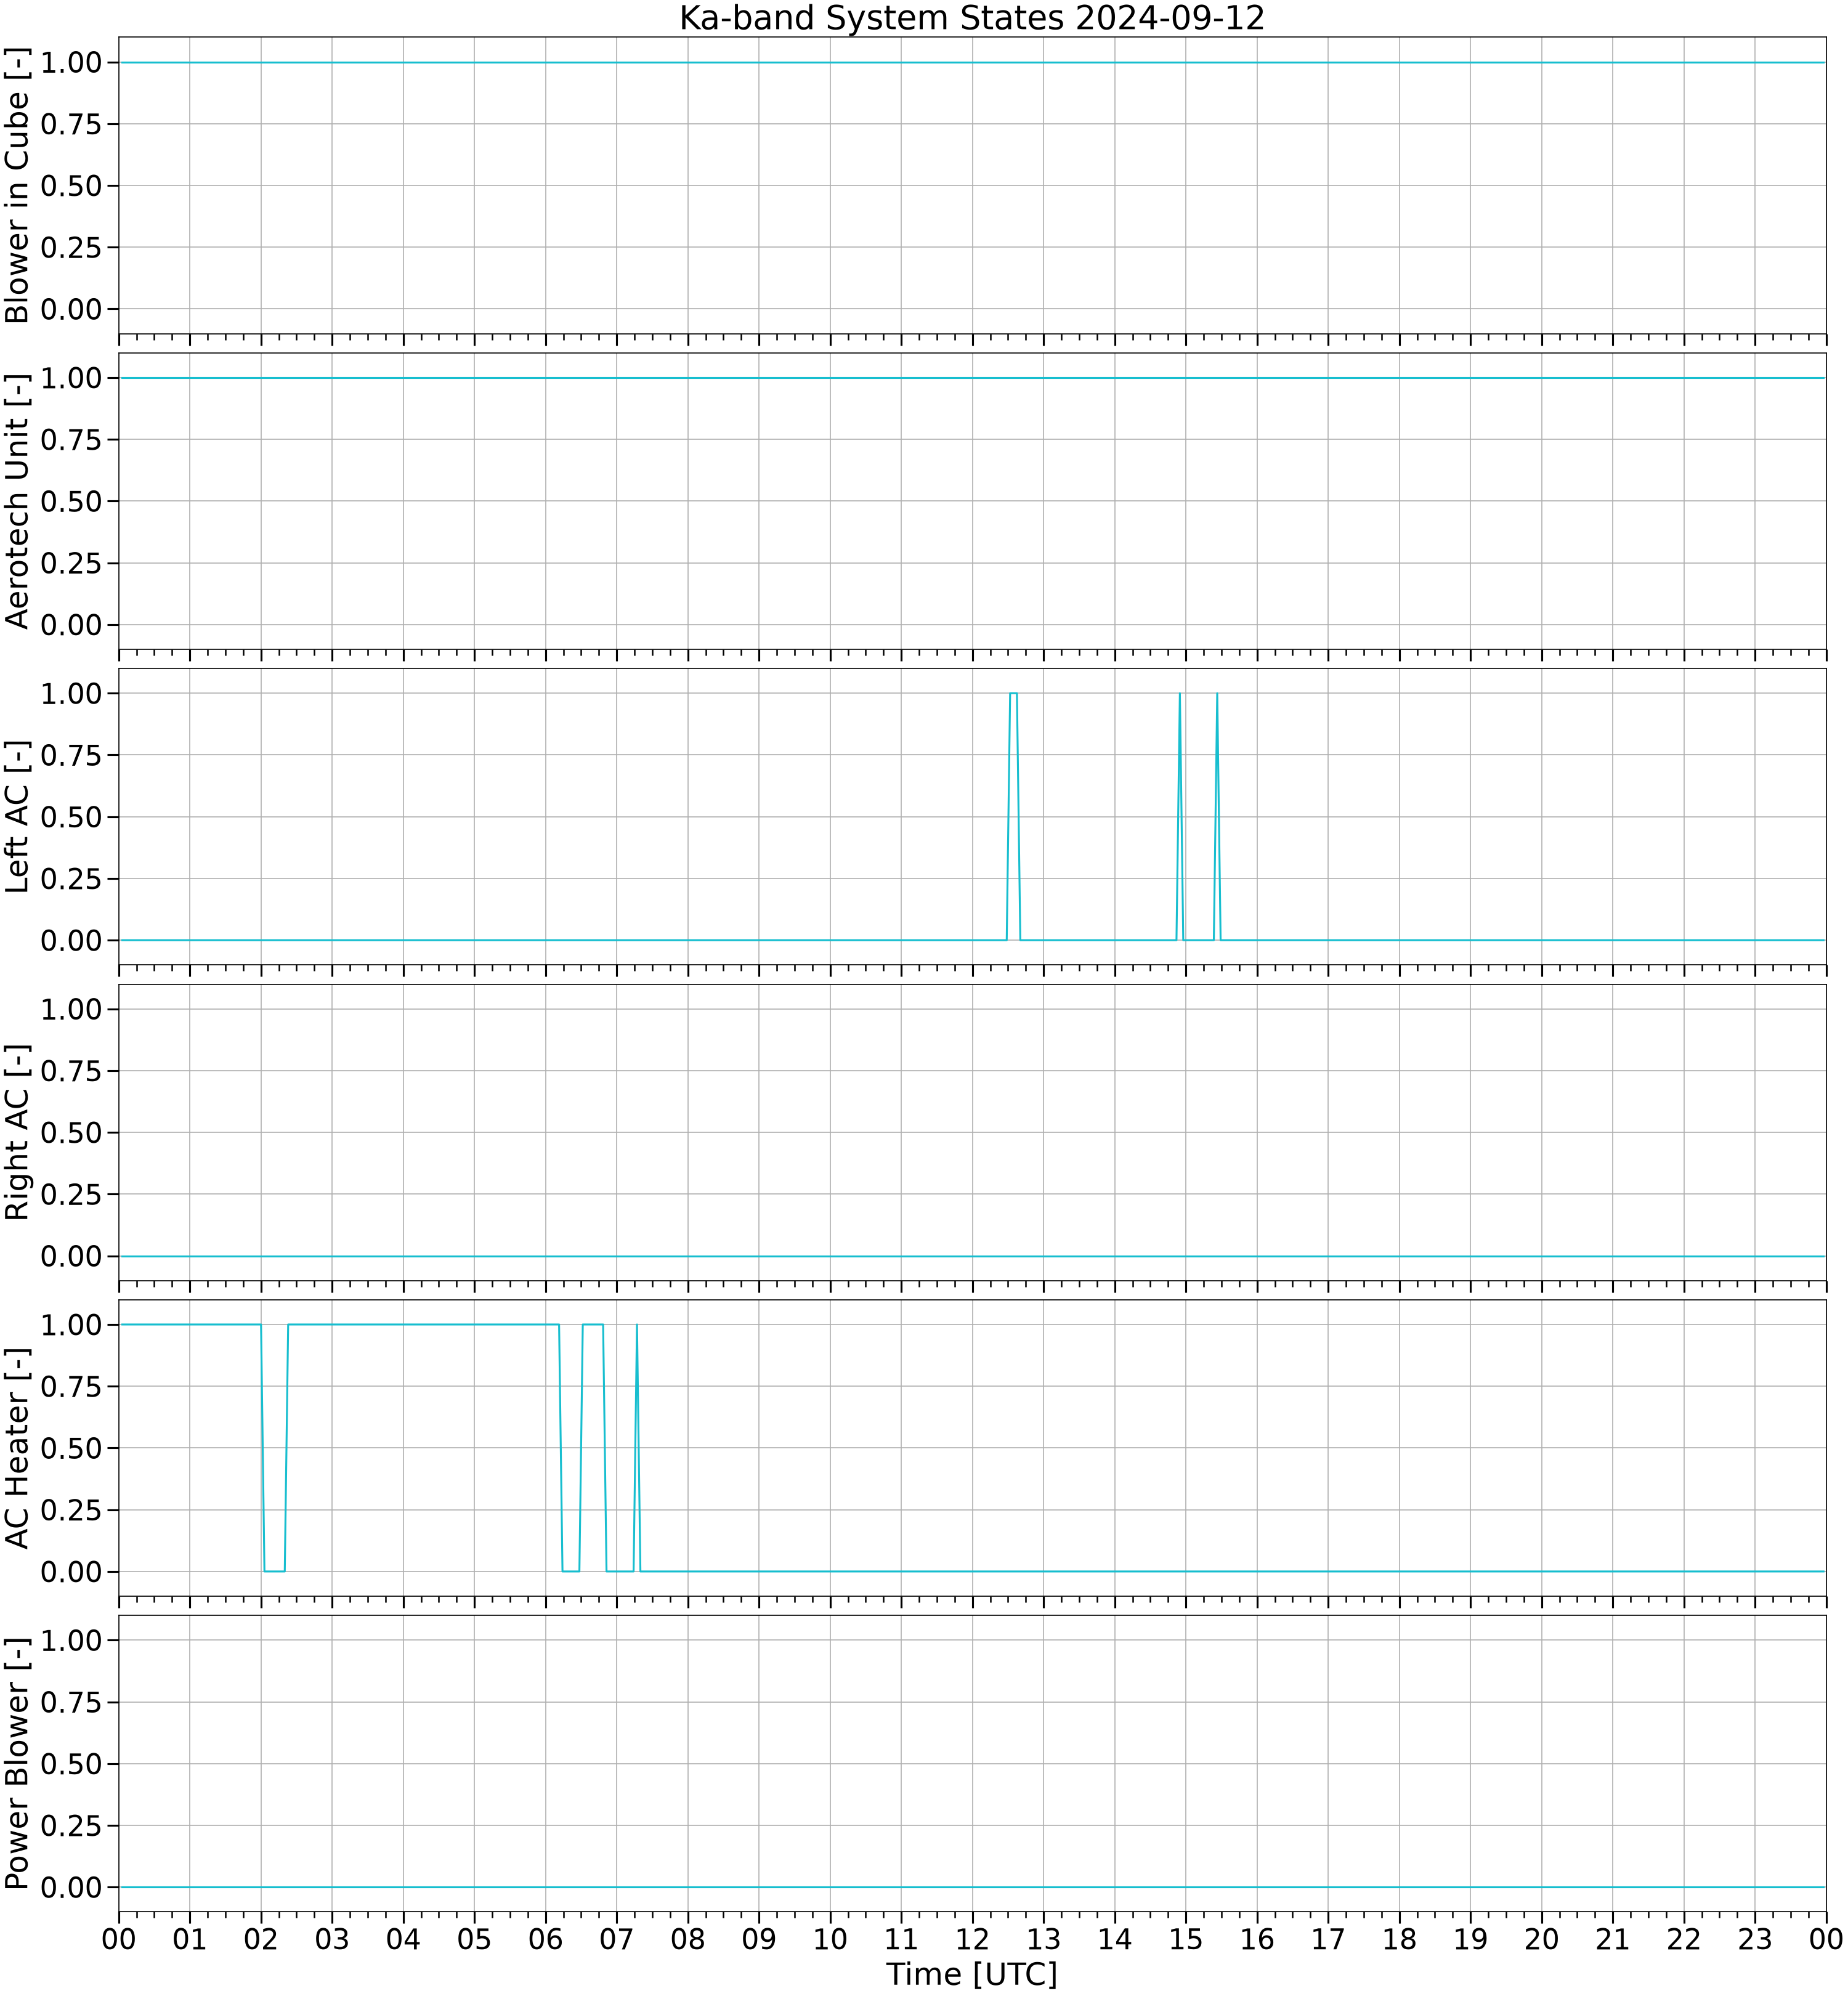Click the 12 hour tick label on x-axis

point(972,1939)
